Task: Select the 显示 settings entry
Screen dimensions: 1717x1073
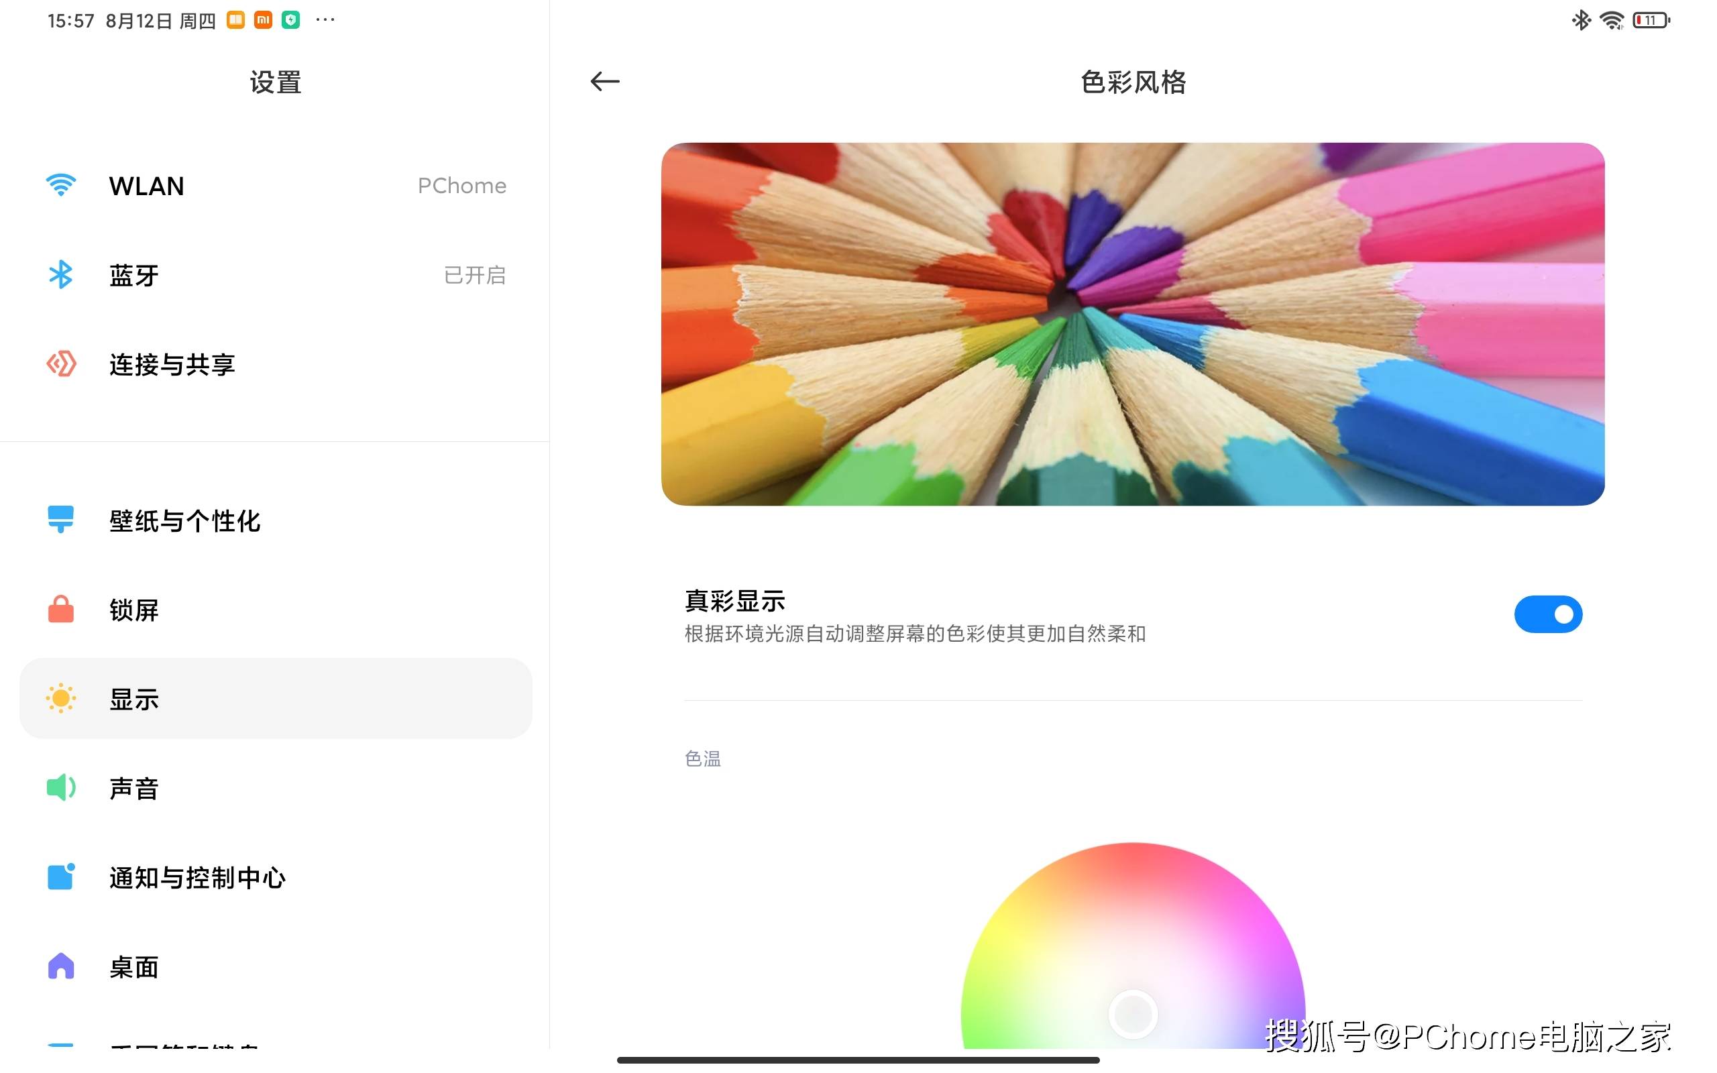Action: 275,699
